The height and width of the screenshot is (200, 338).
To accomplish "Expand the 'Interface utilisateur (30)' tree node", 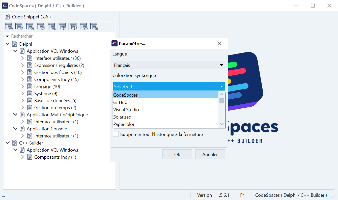I will pyautogui.click(x=23, y=58).
